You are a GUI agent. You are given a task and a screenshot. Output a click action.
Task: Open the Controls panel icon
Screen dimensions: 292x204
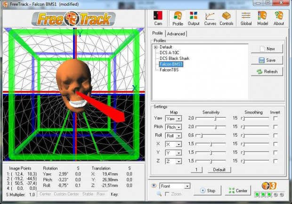point(226,18)
